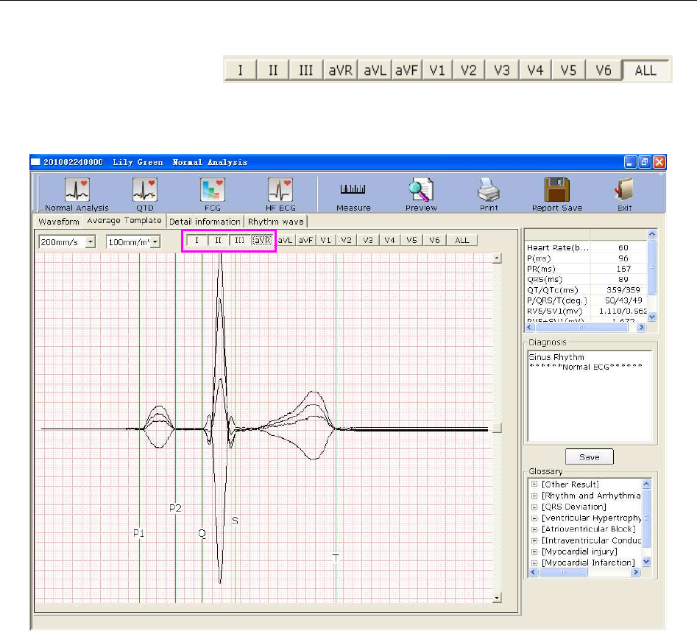The height and width of the screenshot is (631, 697).
Task: Open the 200mm/s speed dropdown
Action: (x=91, y=242)
